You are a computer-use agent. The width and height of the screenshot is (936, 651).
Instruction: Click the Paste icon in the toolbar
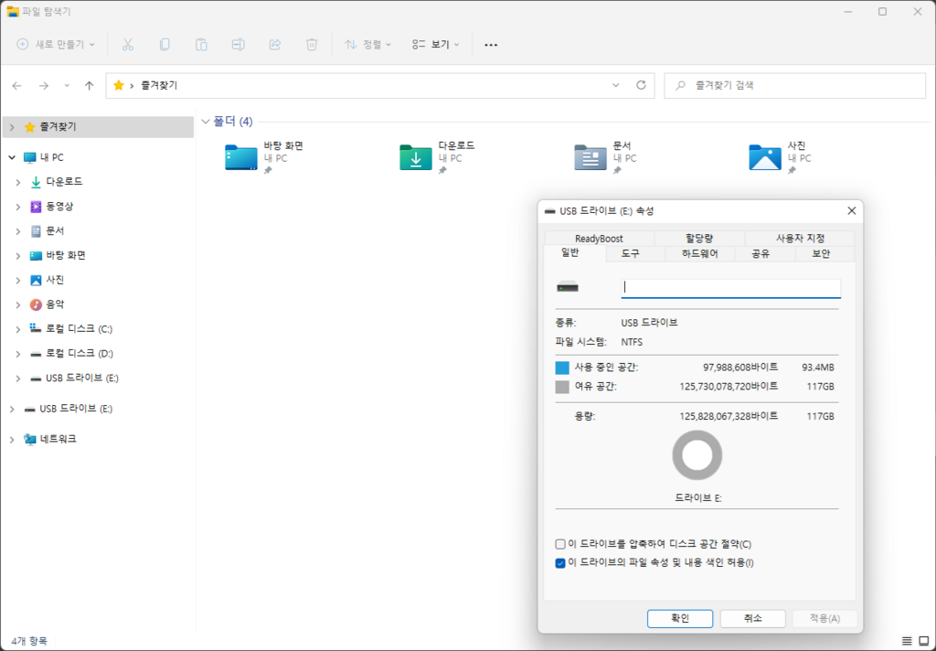click(x=201, y=44)
